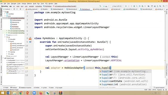The height and width of the screenshot is (95, 168).
Task: Open the project panel settings gear
Action: point(20,9)
